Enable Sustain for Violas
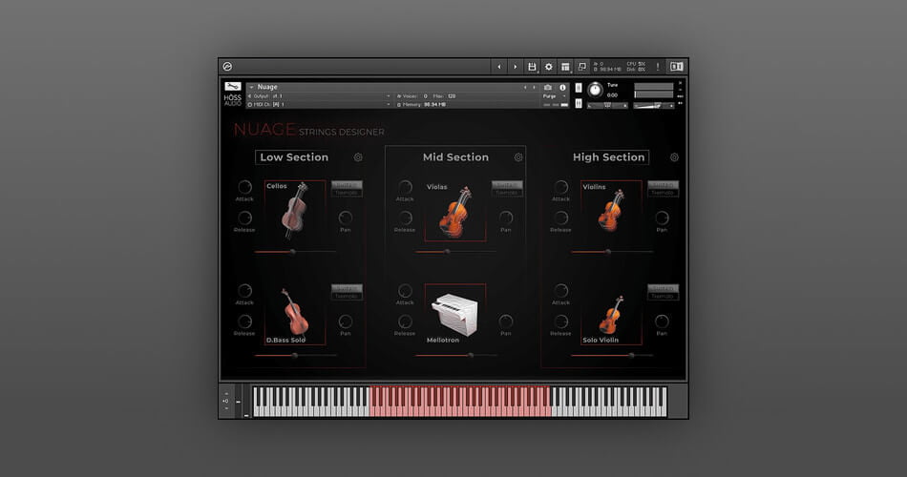 click(x=507, y=185)
